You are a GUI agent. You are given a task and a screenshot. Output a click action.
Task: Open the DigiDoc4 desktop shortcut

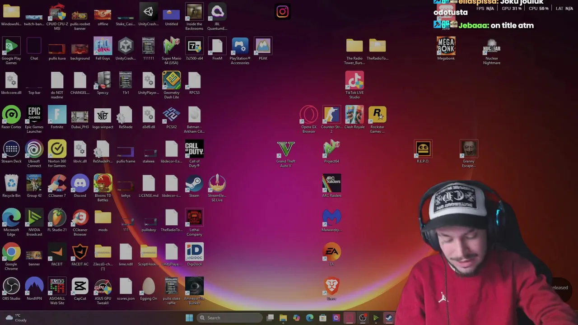pos(194,255)
